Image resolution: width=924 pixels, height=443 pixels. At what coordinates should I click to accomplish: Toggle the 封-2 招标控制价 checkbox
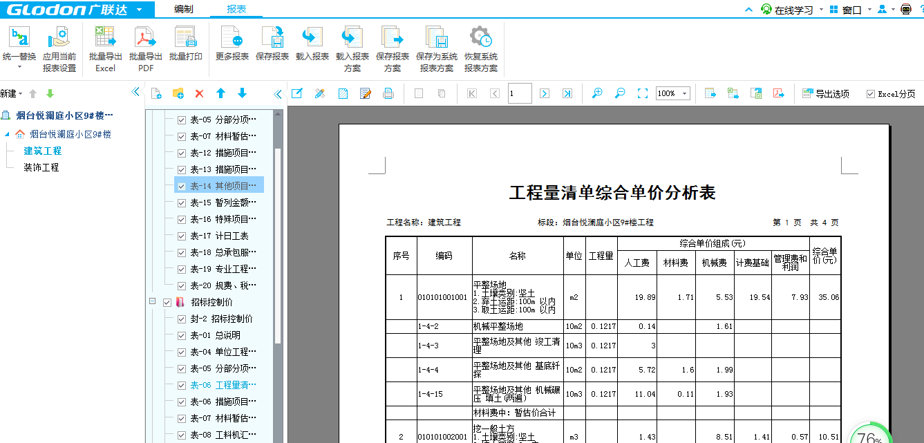tap(182, 319)
